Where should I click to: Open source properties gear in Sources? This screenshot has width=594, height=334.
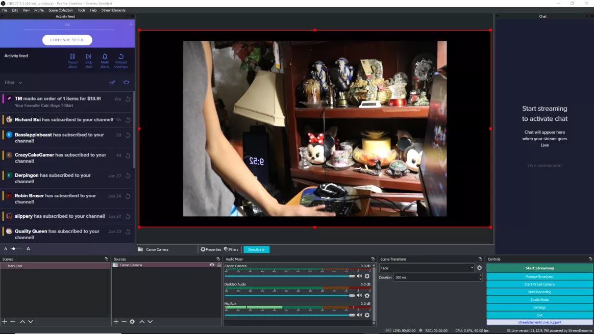pyautogui.click(x=132, y=321)
